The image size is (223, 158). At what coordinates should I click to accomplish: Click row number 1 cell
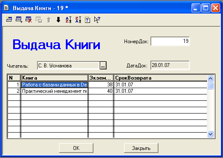point(14,85)
